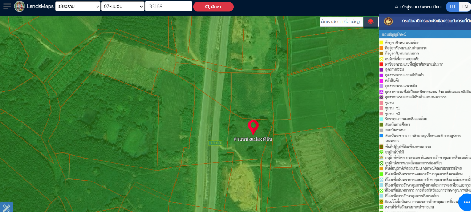The height and width of the screenshot is (212, 471).
Task: Click the city planning department emblem
Action: (389, 21)
